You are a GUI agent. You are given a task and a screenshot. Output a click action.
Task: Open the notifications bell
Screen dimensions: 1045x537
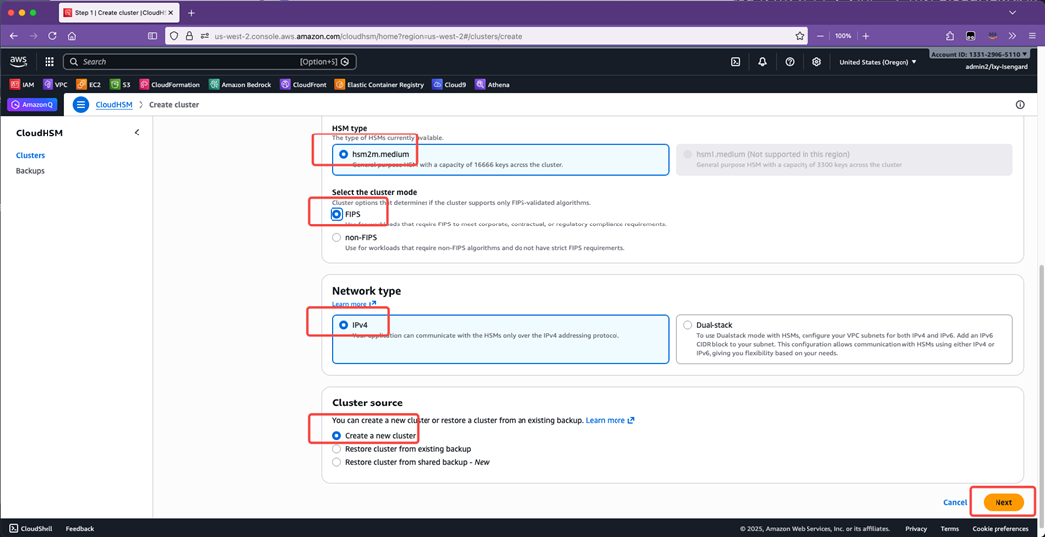pos(762,62)
